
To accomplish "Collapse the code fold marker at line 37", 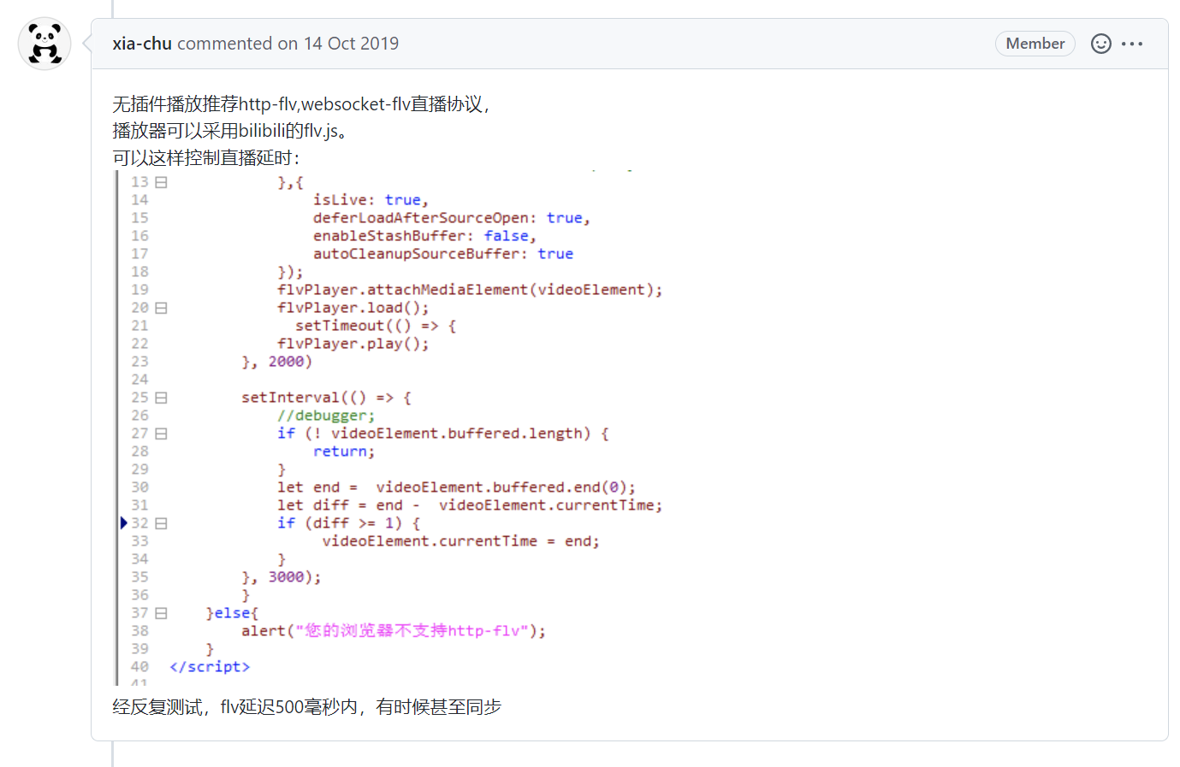I will tap(161, 613).
